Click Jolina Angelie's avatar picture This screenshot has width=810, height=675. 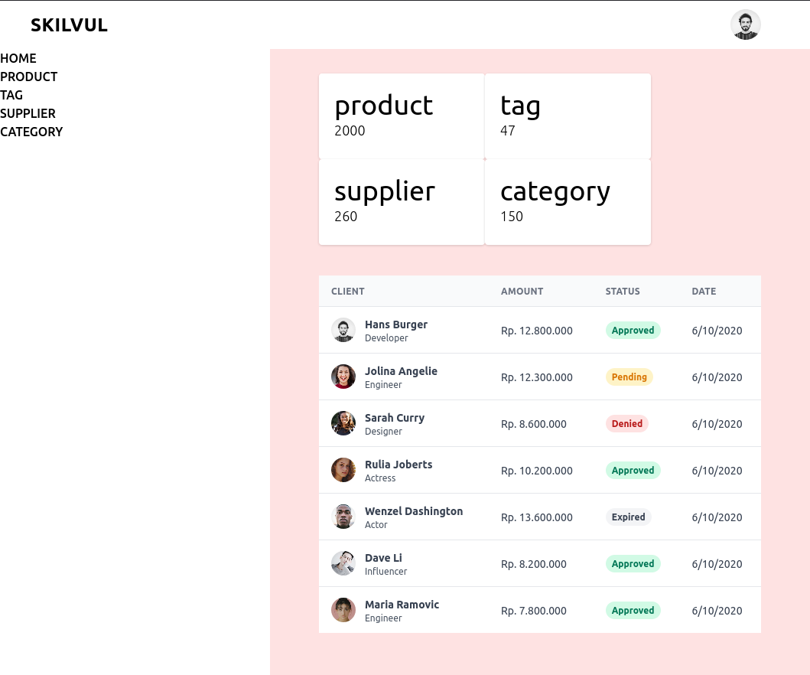[343, 377]
